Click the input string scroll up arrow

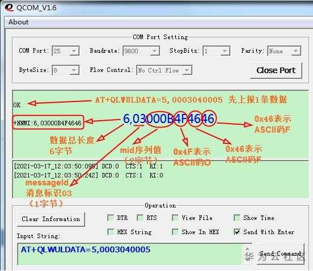coord(247,249)
